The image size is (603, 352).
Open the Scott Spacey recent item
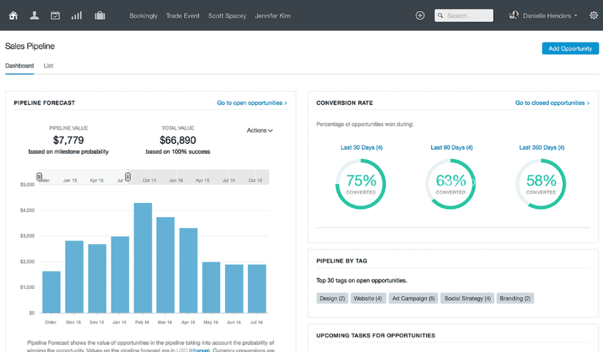tap(227, 15)
